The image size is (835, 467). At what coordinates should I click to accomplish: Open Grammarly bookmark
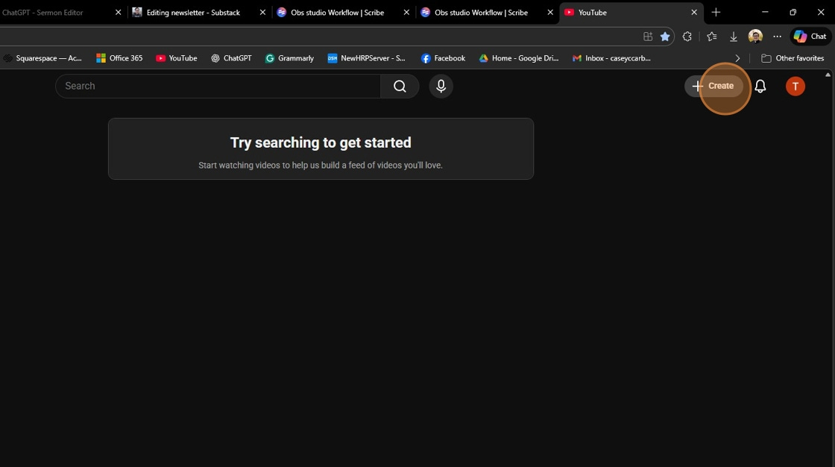[x=289, y=58]
